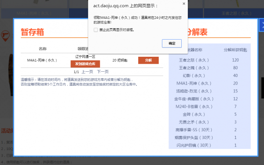Click the 辽宁网通一区 server text
The image size is (264, 165).
(85, 57)
